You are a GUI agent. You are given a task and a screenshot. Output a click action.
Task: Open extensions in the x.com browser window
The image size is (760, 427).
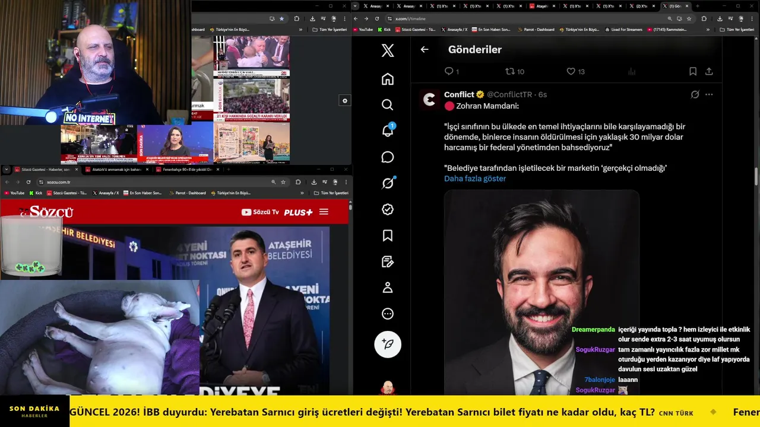coord(704,18)
